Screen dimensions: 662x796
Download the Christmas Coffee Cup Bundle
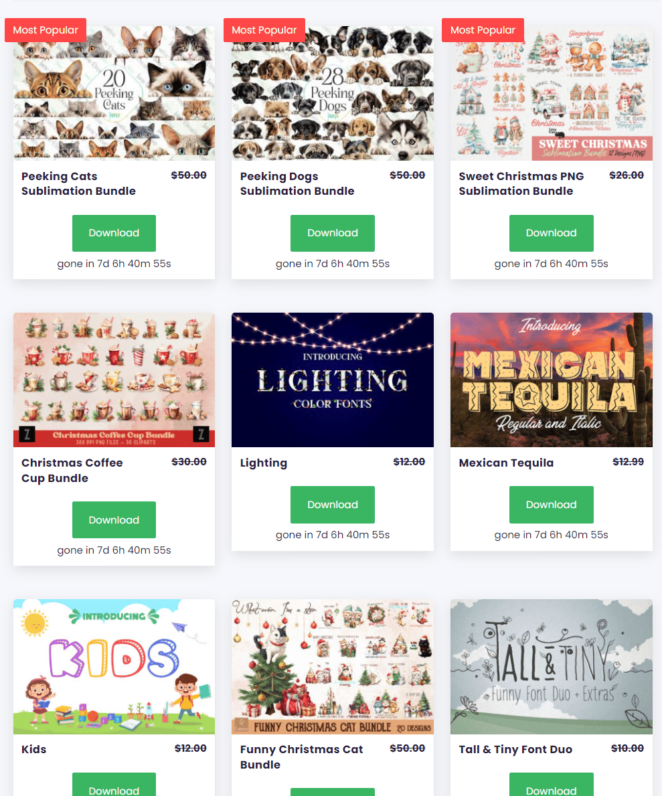tap(114, 520)
